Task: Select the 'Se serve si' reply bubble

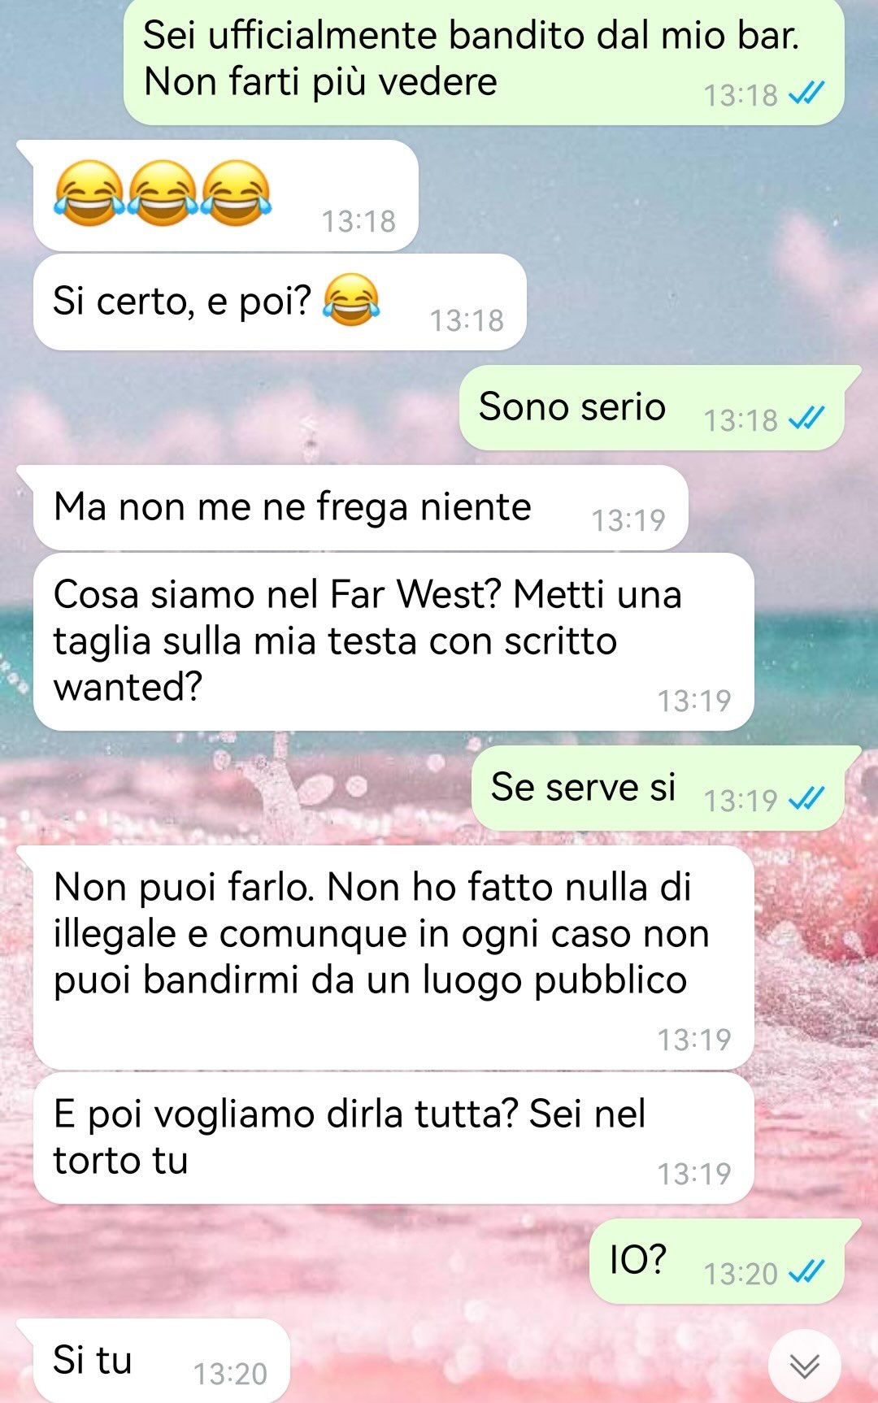Action: click(658, 788)
